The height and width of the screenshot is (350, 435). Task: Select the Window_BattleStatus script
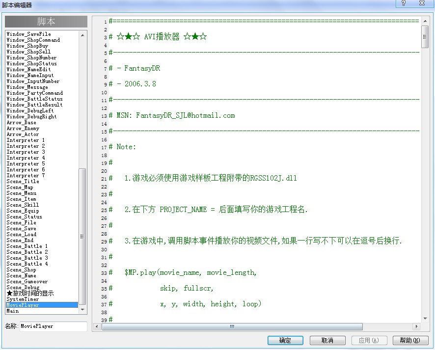[42, 99]
